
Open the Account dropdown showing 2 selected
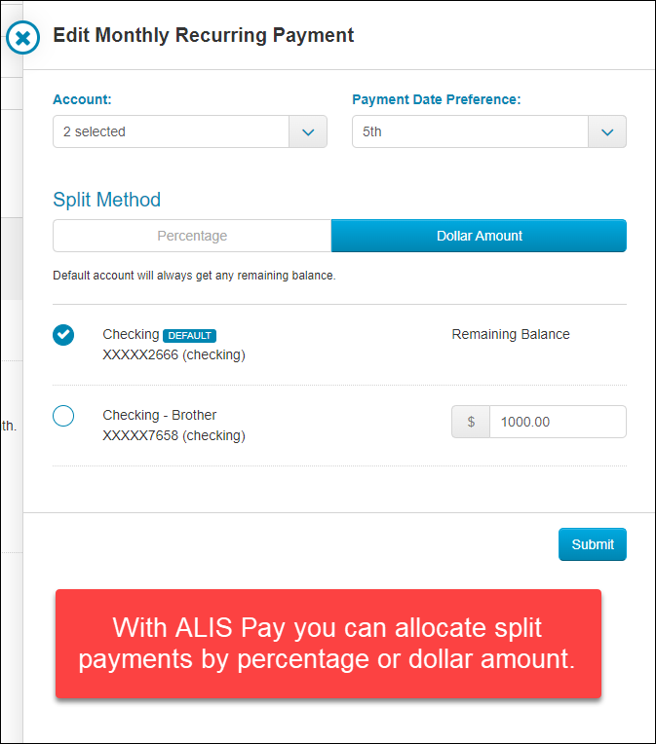click(189, 131)
